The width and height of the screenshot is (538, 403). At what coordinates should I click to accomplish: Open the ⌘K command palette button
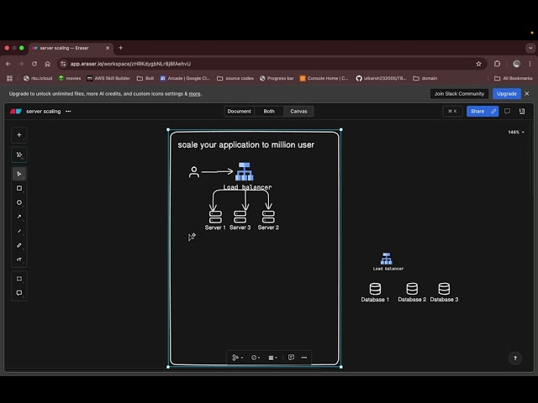(x=452, y=112)
